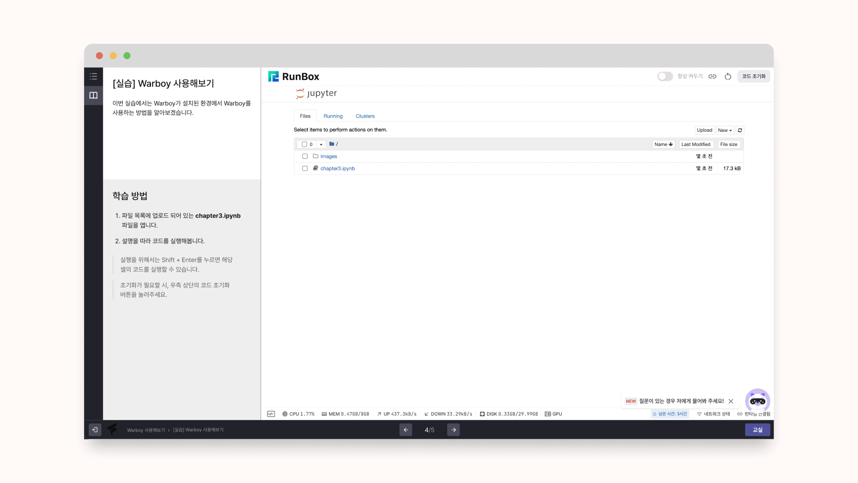
Task: Click the DOWN network speed indicator
Action: (448, 414)
